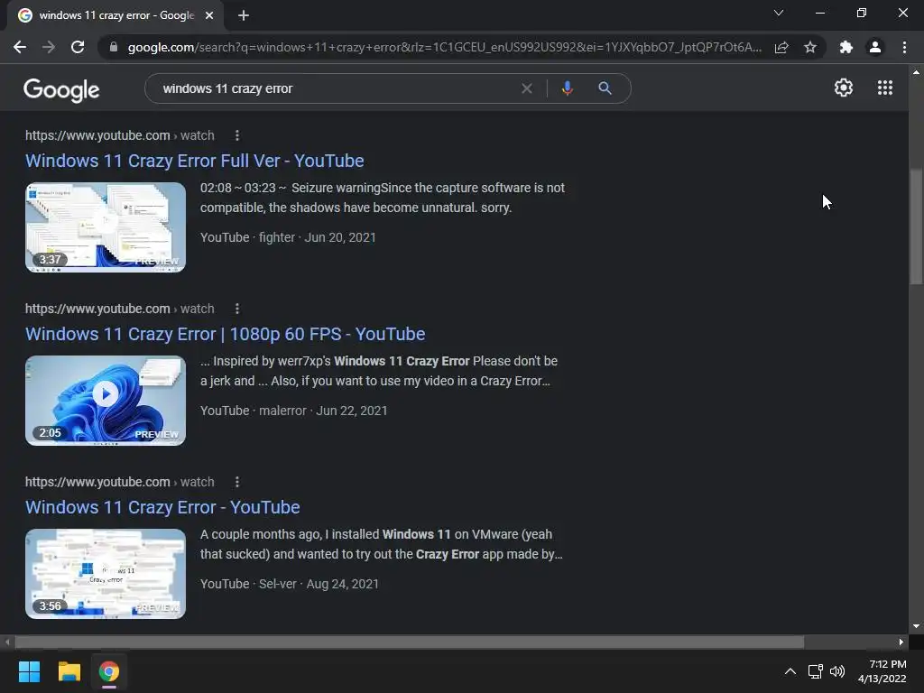
Task: Go to Google home via logo
Action: coord(61,90)
